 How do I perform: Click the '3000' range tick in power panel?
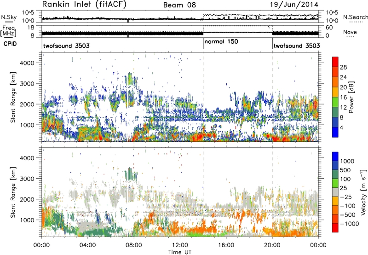click(27, 84)
